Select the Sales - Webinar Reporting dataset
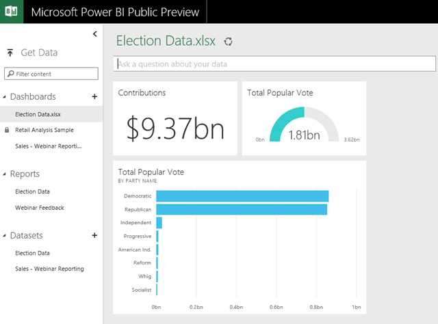The height and width of the screenshot is (324, 438). click(x=49, y=269)
